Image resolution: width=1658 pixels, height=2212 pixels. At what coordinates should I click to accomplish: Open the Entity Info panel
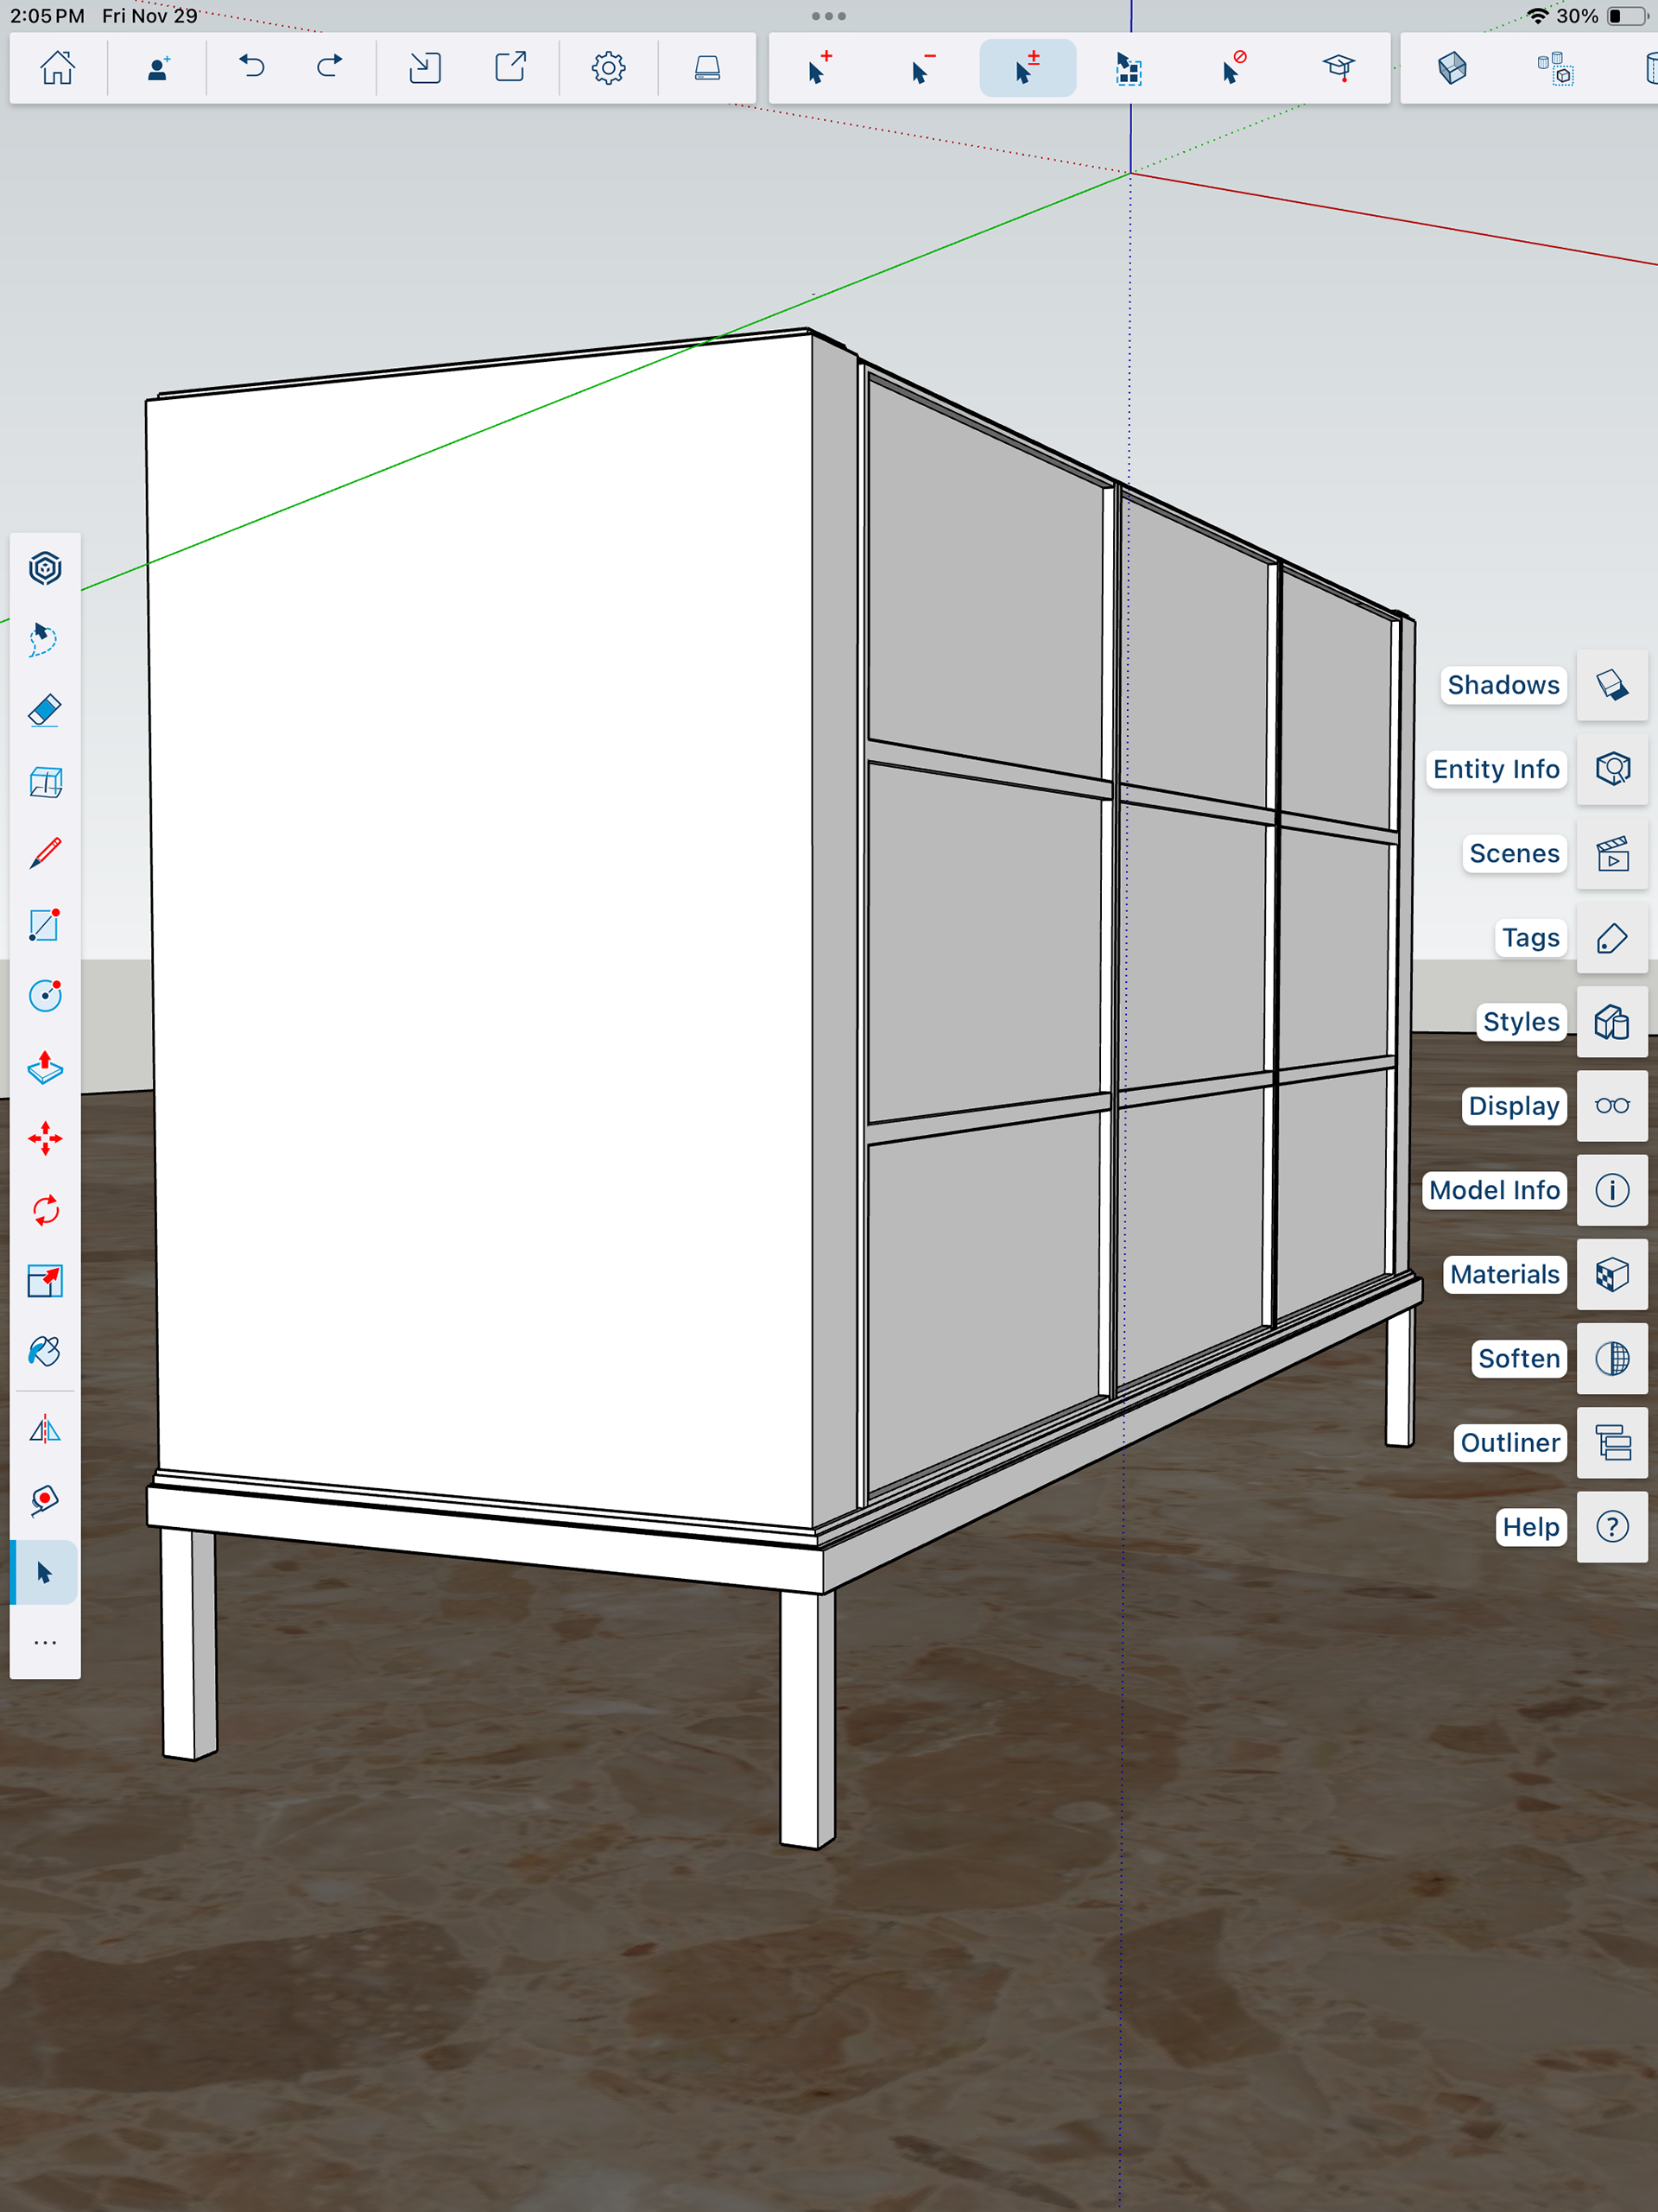[x=1612, y=769]
